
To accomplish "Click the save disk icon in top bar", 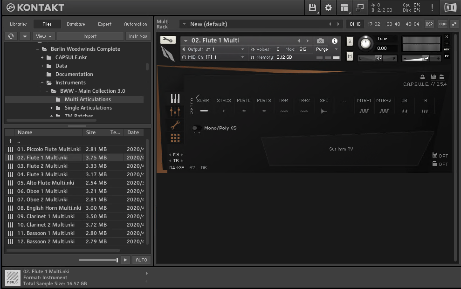I will pyautogui.click(x=312, y=7).
